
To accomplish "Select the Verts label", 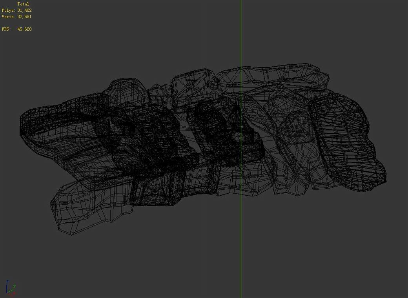I will point(9,16).
